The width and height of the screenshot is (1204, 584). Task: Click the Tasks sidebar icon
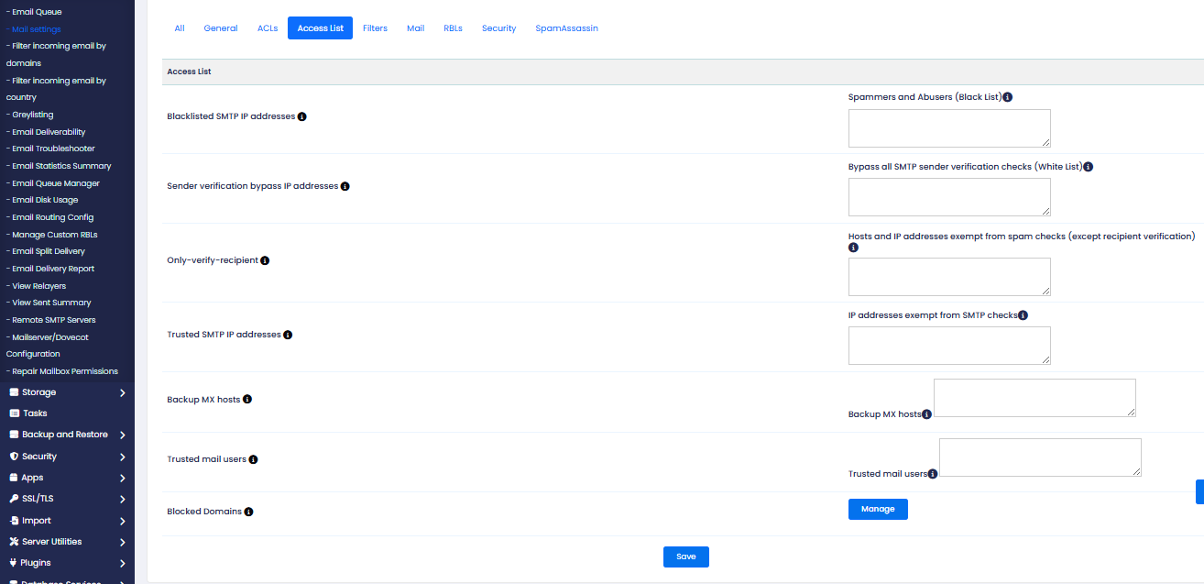[14, 413]
